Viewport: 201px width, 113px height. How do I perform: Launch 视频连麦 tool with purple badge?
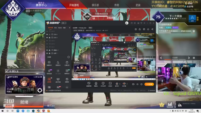(x=49, y=72)
